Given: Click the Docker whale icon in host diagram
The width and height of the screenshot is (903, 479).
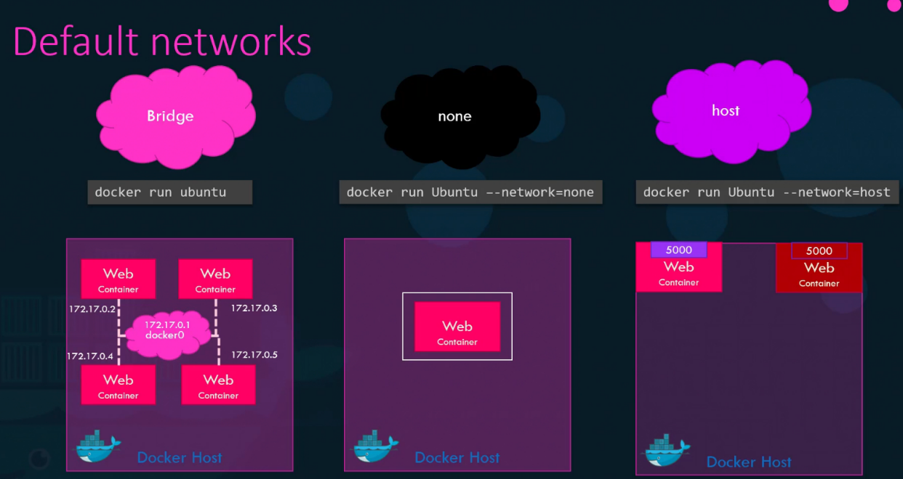Looking at the screenshot, I should [x=667, y=449].
